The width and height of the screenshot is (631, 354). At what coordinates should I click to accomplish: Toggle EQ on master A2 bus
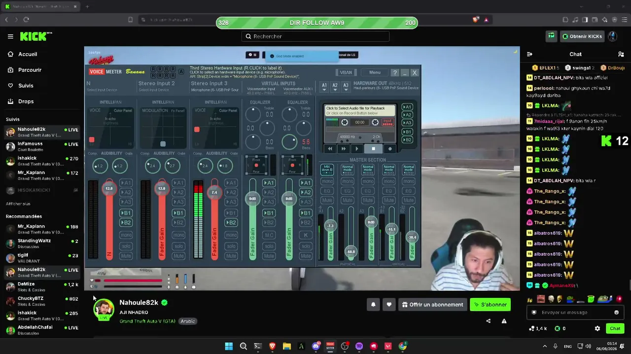[x=348, y=191]
